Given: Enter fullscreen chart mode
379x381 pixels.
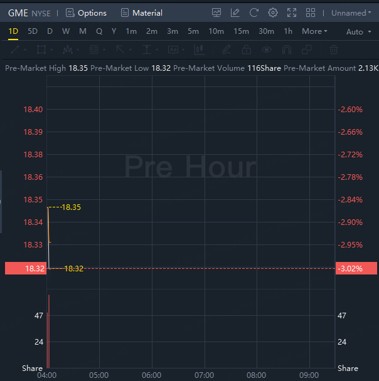Looking at the screenshot, I should point(291,13).
